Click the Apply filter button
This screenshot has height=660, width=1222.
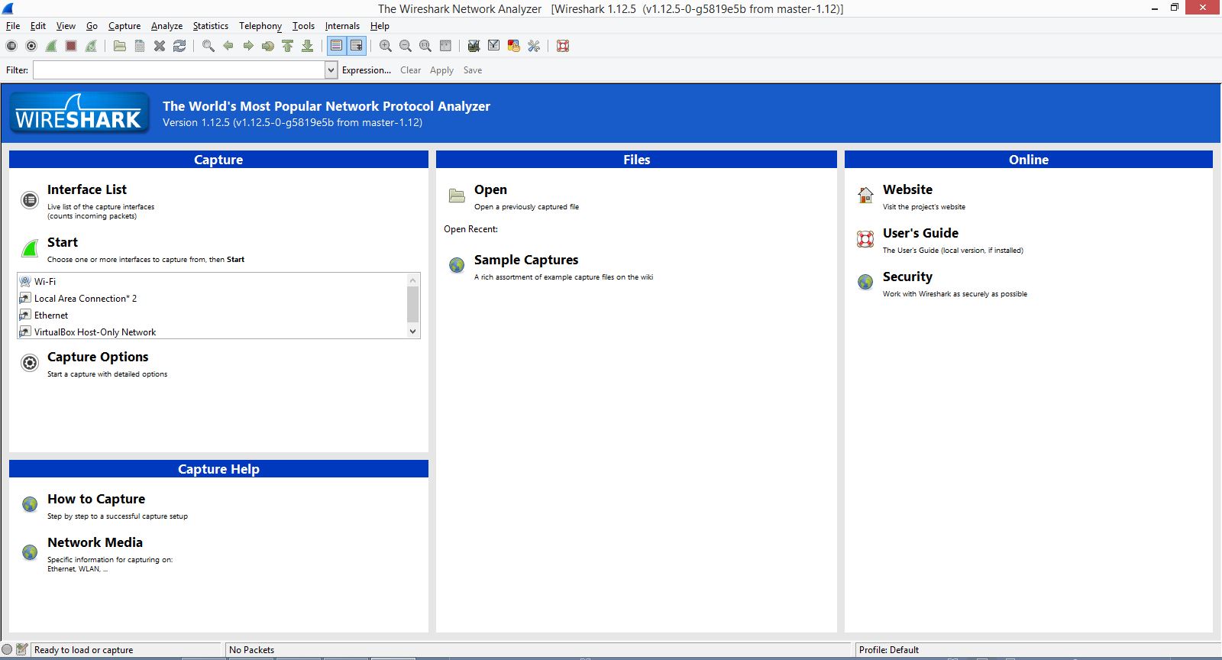pyautogui.click(x=441, y=70)
